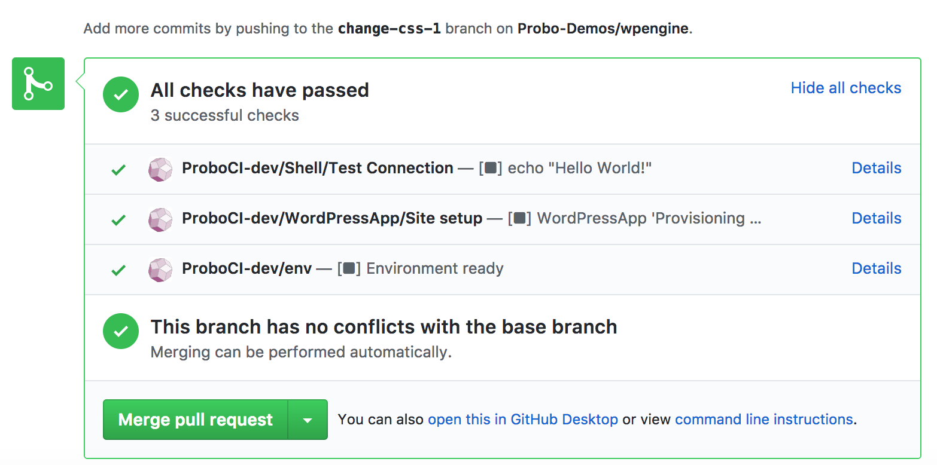Click ProboCI avatar beside WordPressApp/Site setup
This screenshot has height=465, width=937.
pos(160,219)
